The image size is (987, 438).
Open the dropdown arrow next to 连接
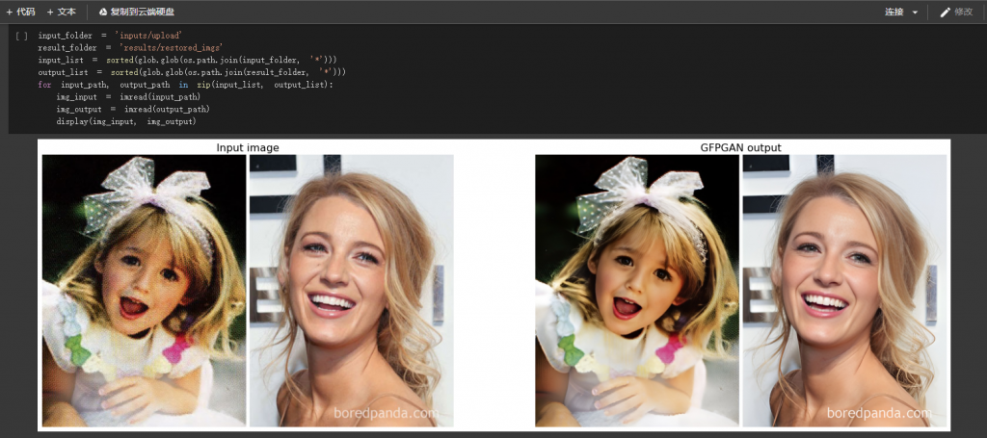(915, 13)
